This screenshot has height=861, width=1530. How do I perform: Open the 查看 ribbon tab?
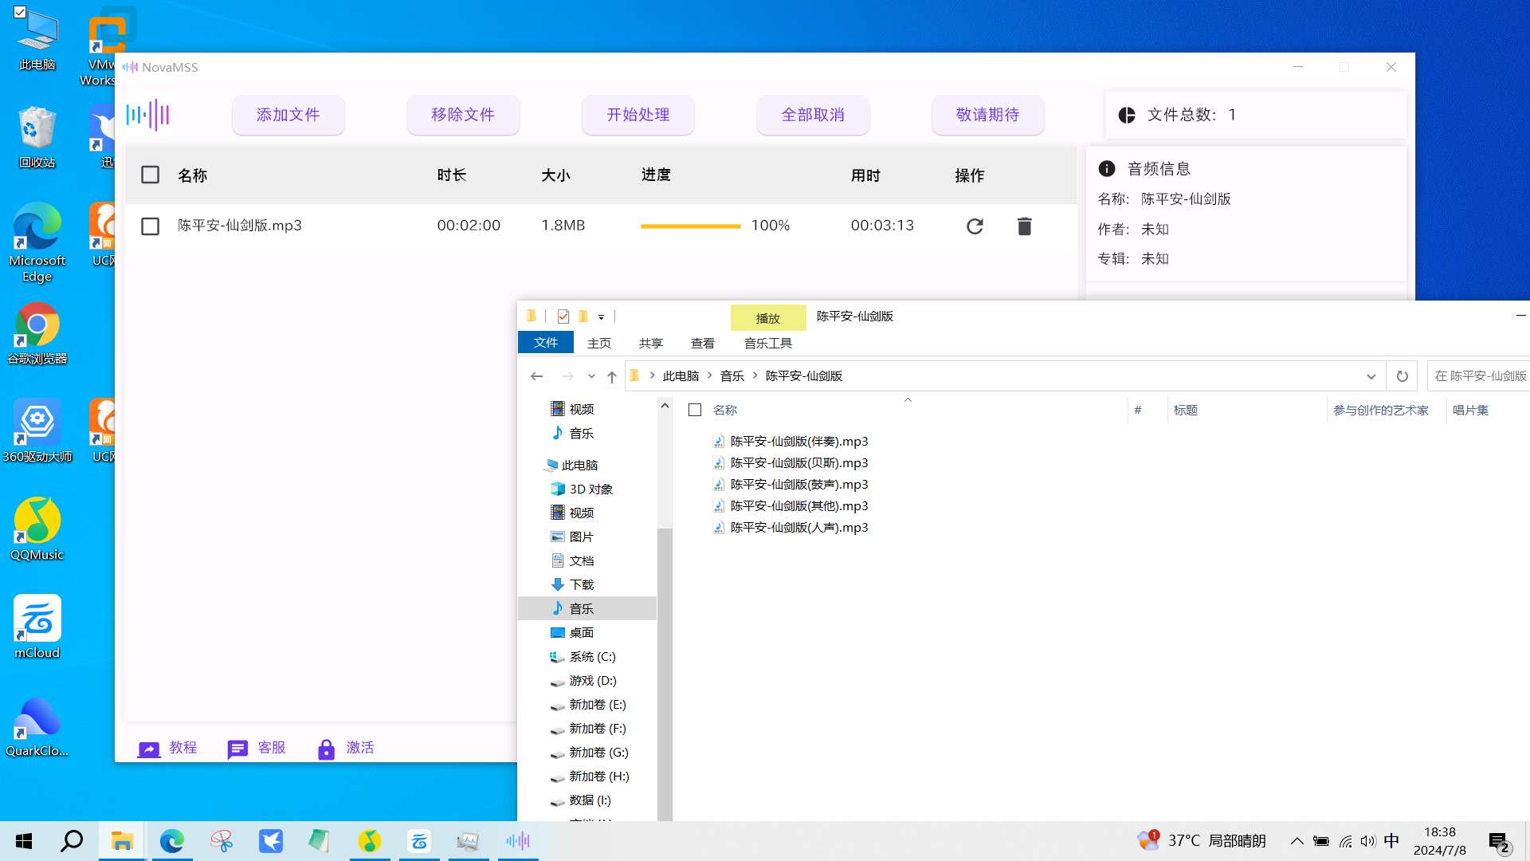pyautogui.click(x=702, y=343)
